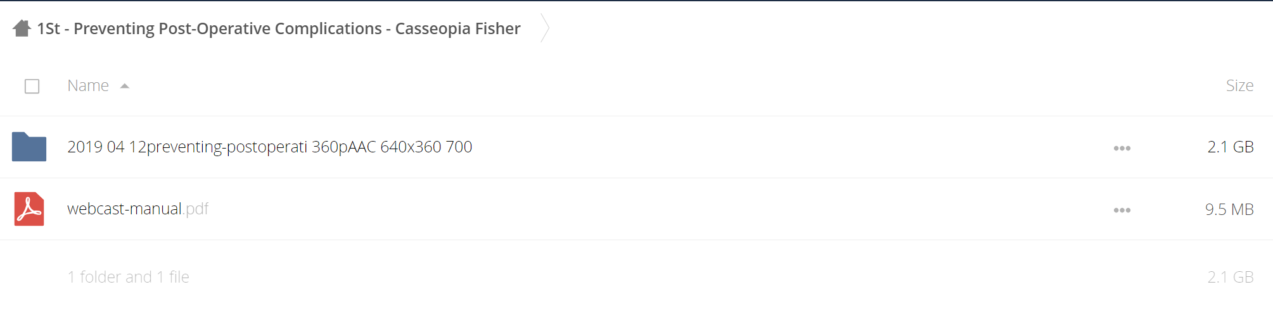
Task: Click the 9.5 MB size of the PDF
Action: coord(1229,209)
